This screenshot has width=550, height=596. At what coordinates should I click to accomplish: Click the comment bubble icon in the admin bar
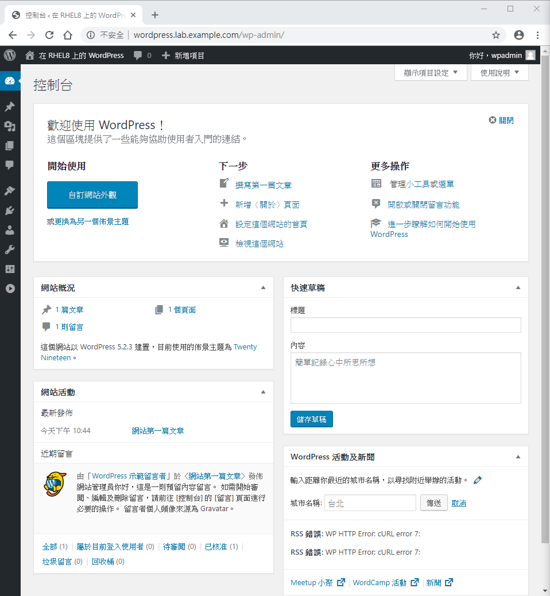click(138, 56)
